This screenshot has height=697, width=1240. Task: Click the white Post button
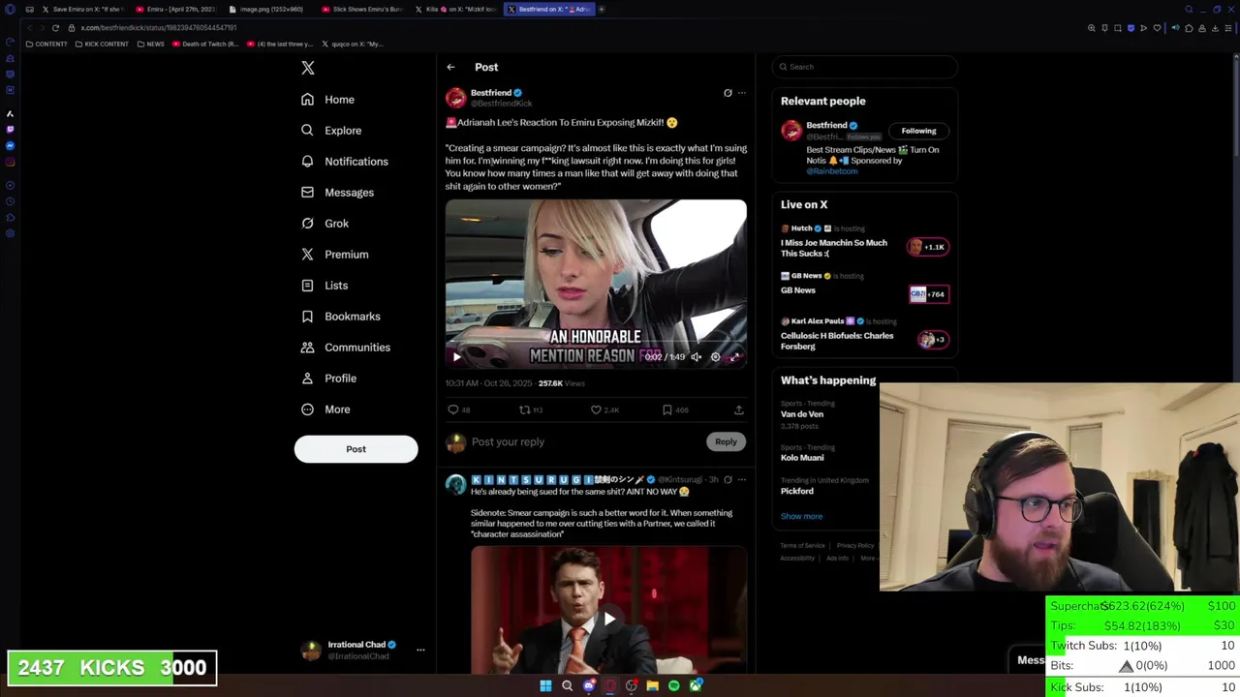pos(356,449)
